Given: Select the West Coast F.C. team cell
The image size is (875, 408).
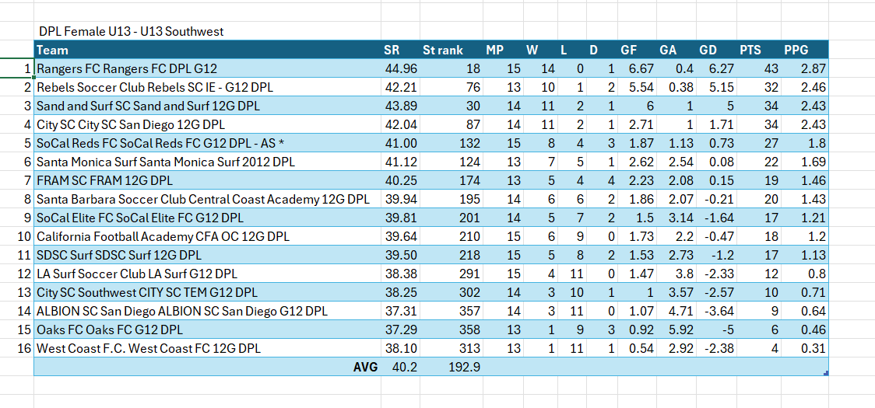Looking at the screenshot, I should point(150,349).
